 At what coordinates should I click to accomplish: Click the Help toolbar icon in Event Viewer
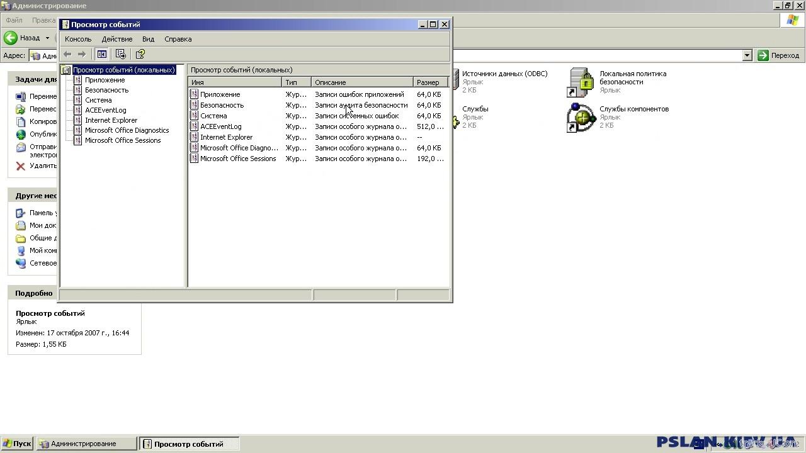(140, 54)
